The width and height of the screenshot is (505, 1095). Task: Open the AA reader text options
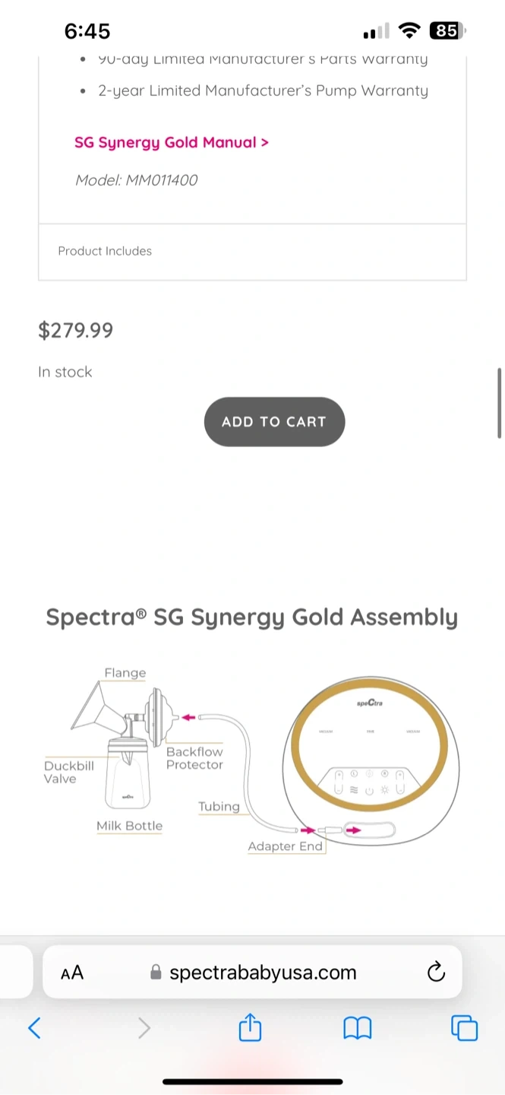click(72, 973)
